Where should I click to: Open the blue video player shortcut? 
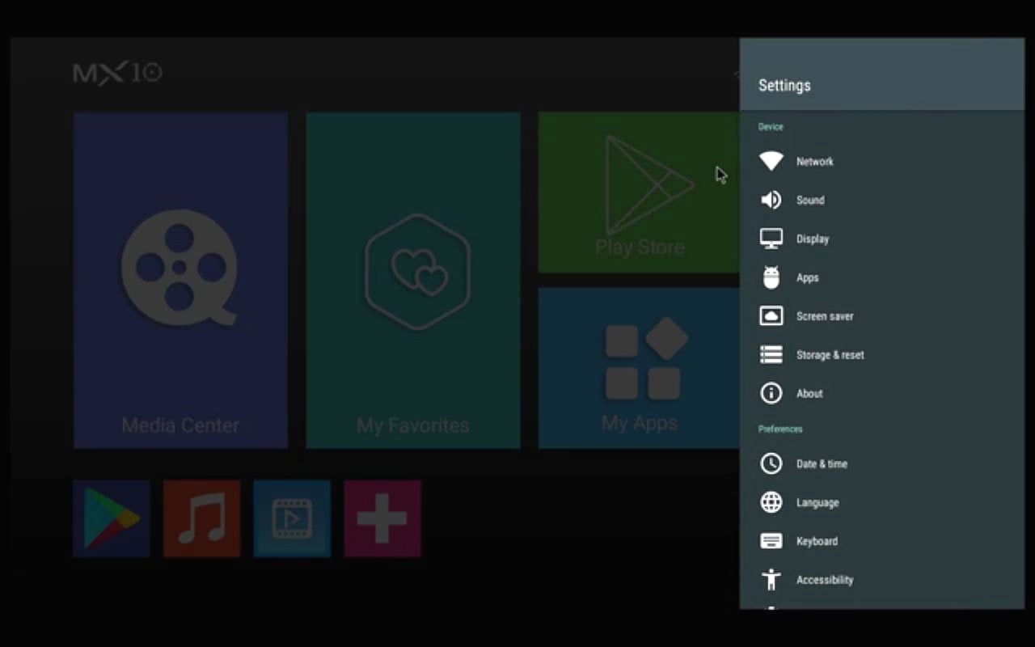tap(292, 518)
